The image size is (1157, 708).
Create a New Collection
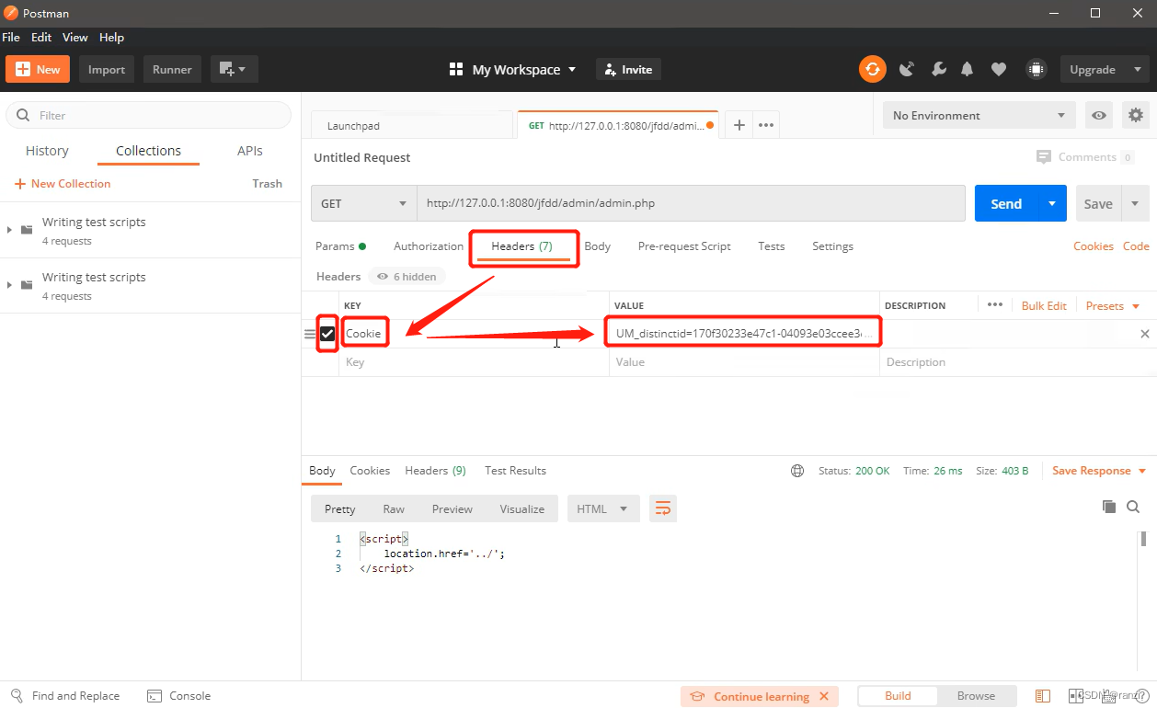[63, 184]
